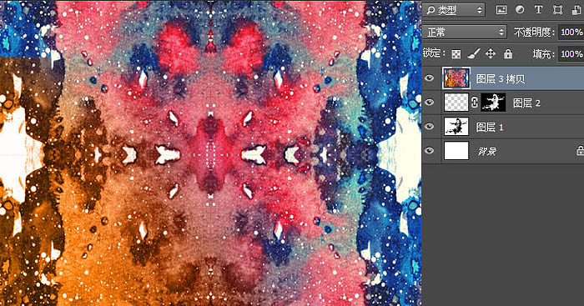Image resolution: width=584 pixels, height=306 pixels.
Task: Click the 不透明度 opacity value field
Action: (x=571, y=32)
